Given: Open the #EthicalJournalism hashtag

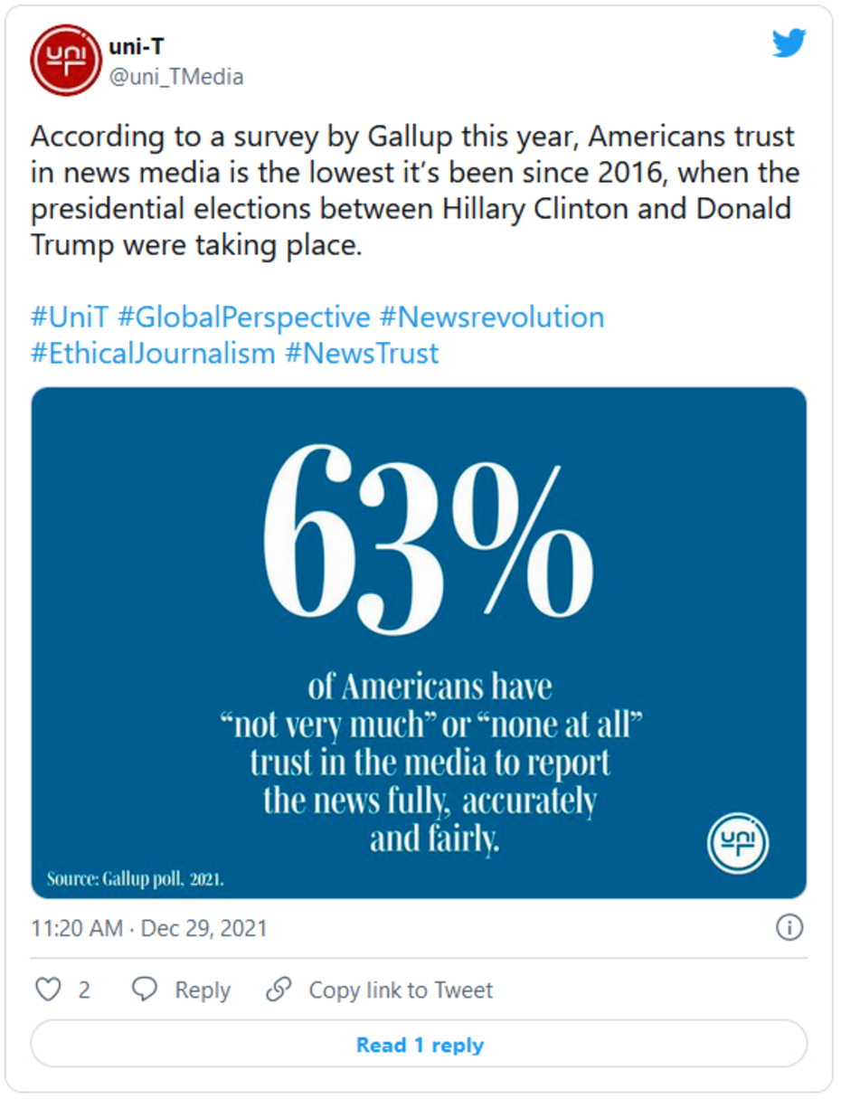Looking at the screenshot, I should (x=153, y=353).
